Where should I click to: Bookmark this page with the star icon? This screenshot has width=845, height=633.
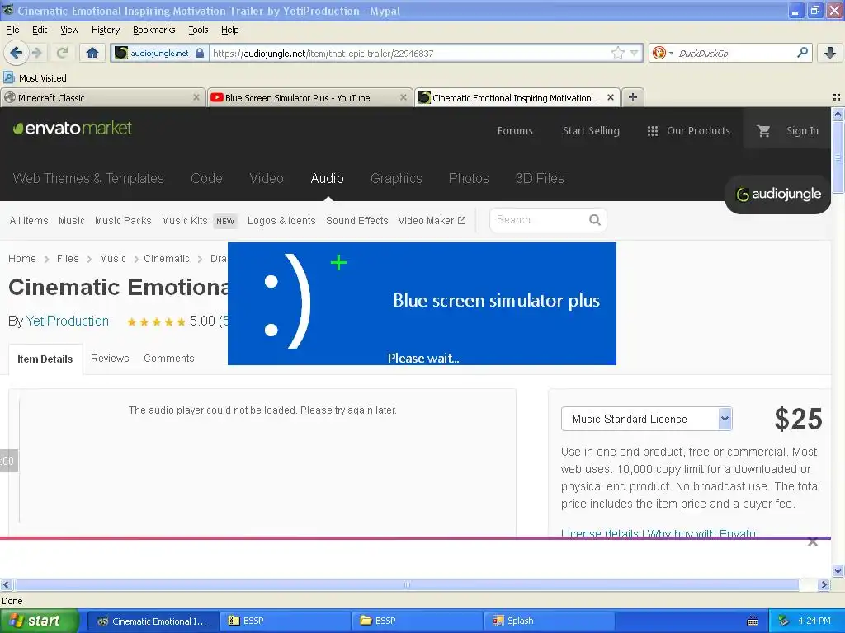617,53
